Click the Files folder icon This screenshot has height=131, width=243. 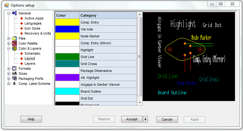(14, 38)
